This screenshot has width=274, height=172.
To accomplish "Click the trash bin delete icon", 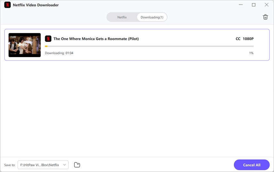I will point(265,17).
